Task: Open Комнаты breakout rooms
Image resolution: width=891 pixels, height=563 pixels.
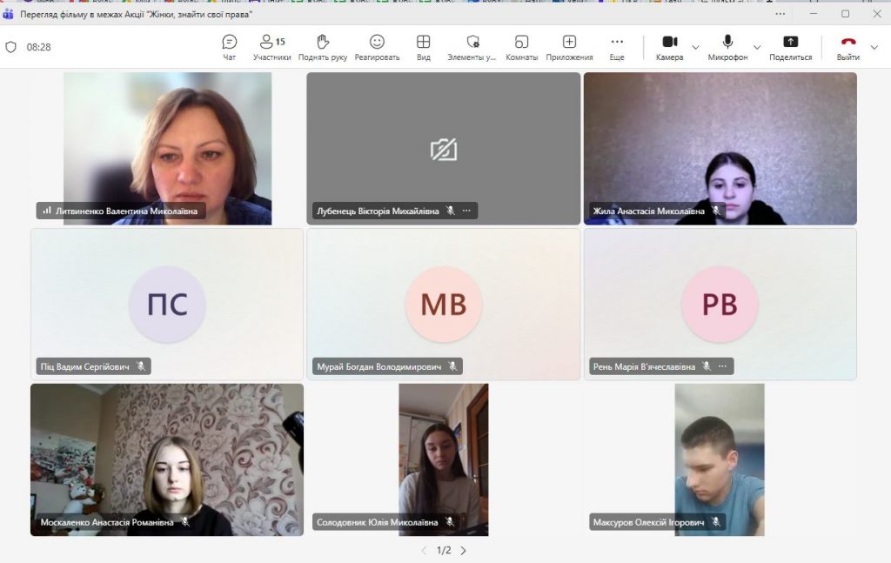Action: (521, 47)
